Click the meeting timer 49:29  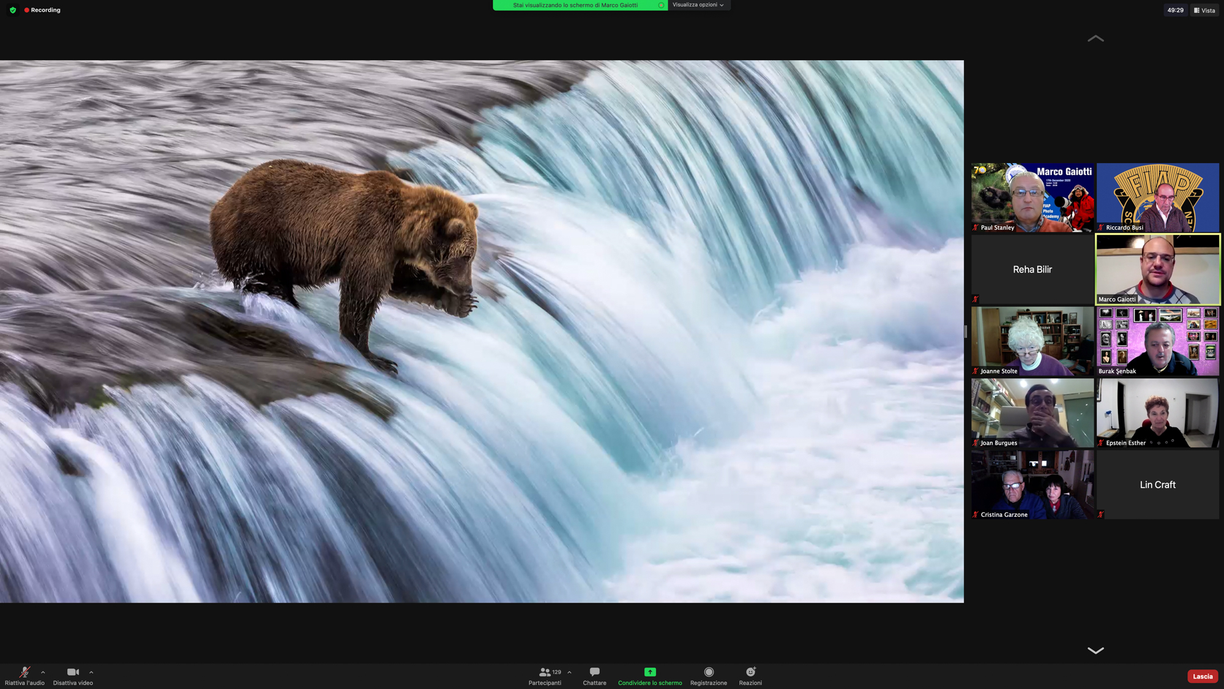click(x=1175, y=10)
